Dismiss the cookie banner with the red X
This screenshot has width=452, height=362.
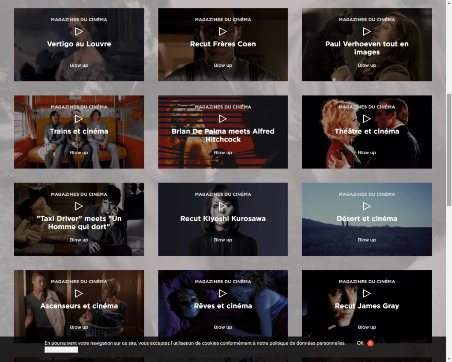click(370, 343)
